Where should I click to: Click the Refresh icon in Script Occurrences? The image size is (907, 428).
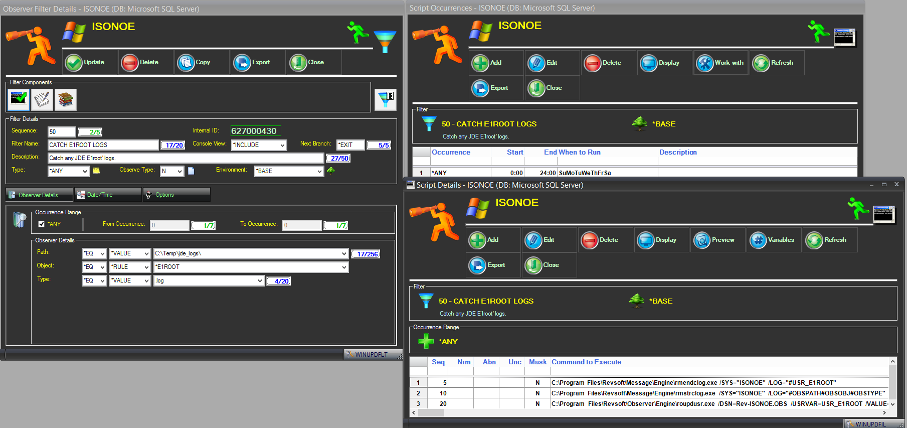761,63
